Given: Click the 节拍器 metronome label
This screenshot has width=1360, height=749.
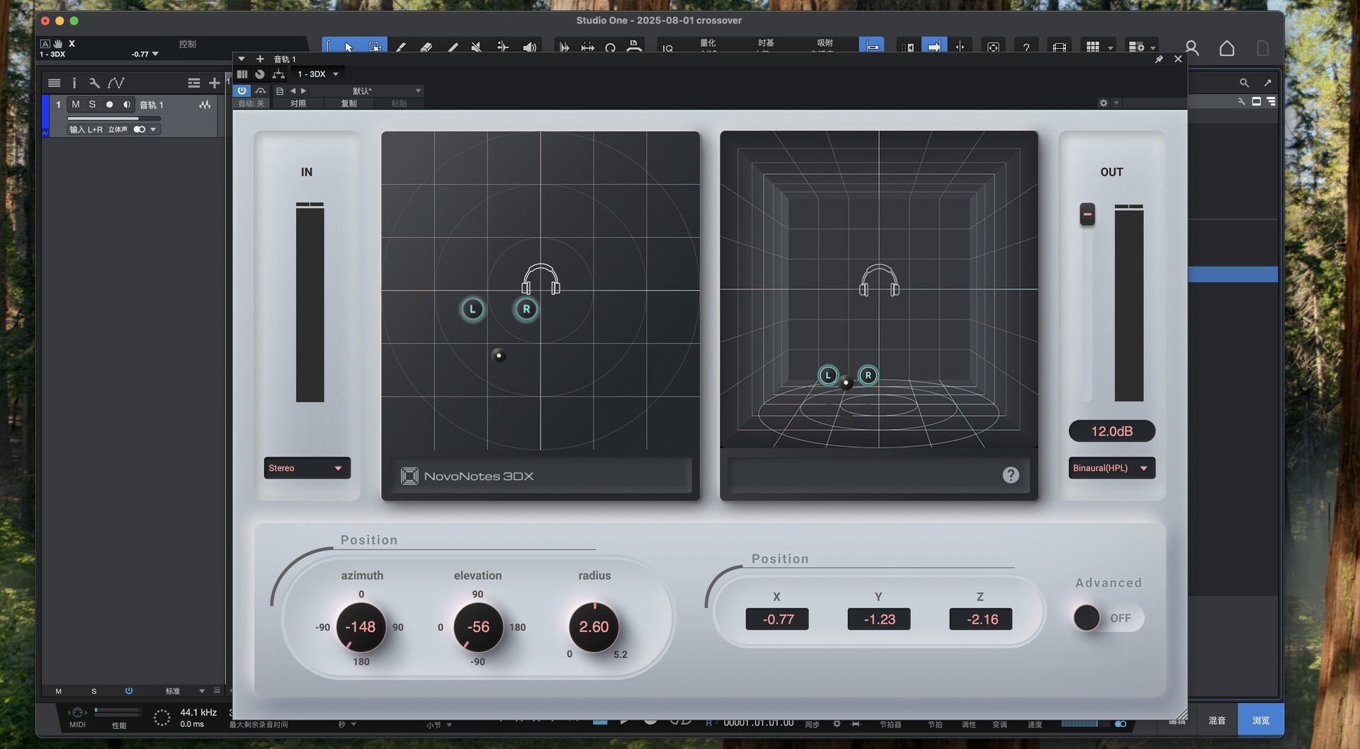Looking at the screenshot, I should click(890, 724).
